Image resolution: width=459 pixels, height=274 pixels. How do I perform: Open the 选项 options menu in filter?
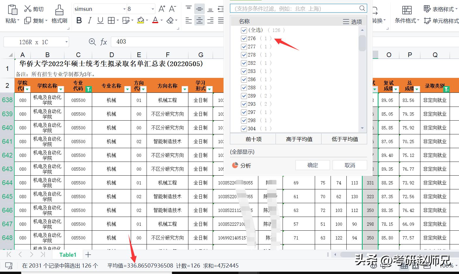click(353, 22)
